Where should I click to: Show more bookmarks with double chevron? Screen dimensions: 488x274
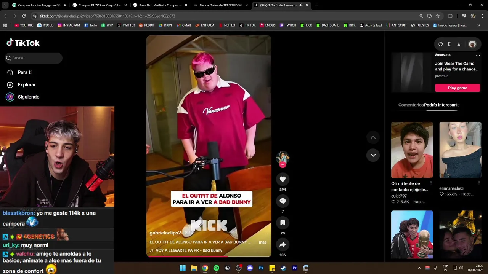pos(478,25)
